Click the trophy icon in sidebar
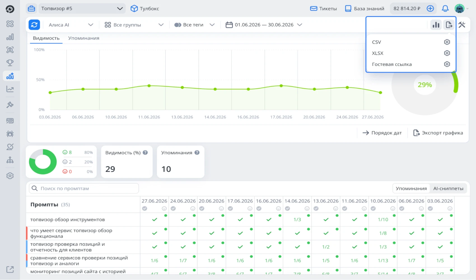476x280 pixels. [x=10, y=63]
